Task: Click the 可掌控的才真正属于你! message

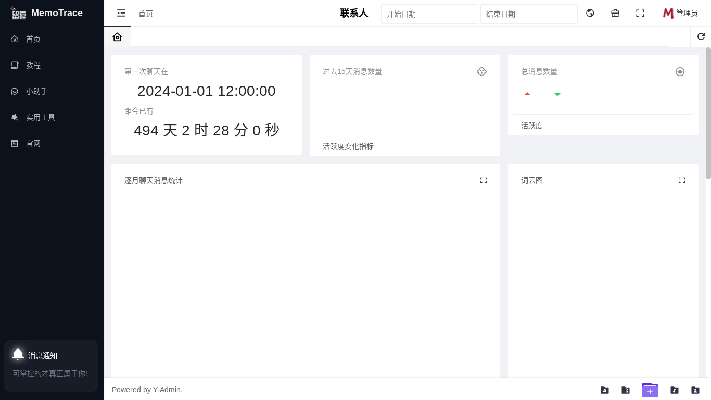Action: [50, 373]
